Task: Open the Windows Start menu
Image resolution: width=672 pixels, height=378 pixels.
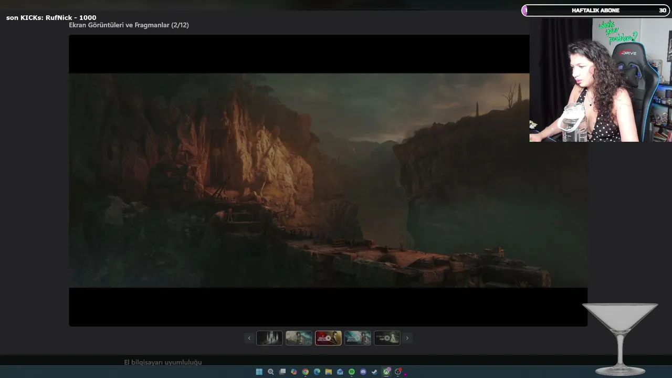Action: coord(259,372)
